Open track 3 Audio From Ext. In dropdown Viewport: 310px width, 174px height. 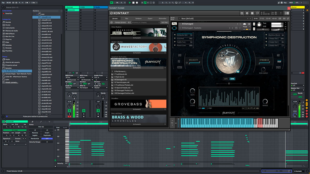coord(100,77)
